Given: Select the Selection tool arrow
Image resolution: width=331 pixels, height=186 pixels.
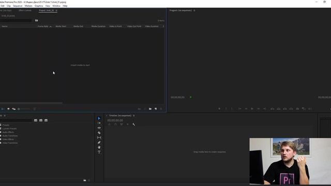Looking at the screenshot, I should click(99, 118).
